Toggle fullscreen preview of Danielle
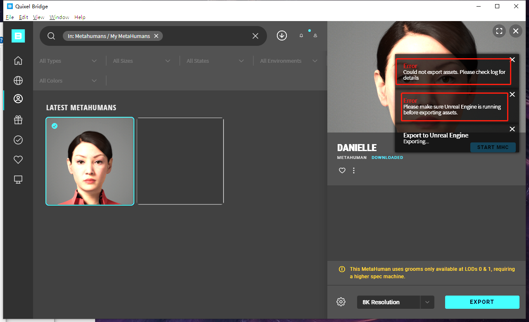Image resolution: width=529 pixels, height=322 pixels. coord(499,31)
